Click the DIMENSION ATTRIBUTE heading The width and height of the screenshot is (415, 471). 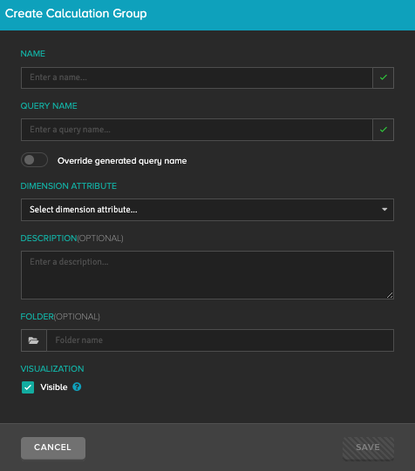(x=69, y=186)
